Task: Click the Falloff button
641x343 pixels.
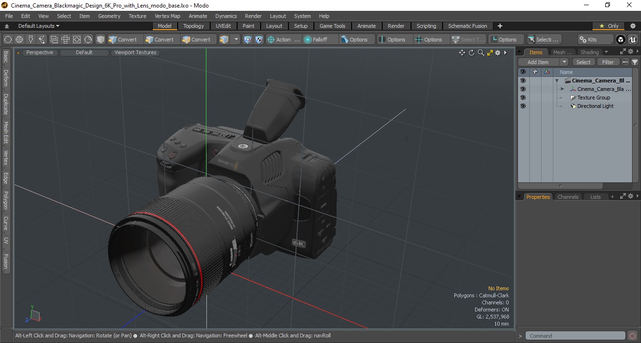Action: coord(320,40)
